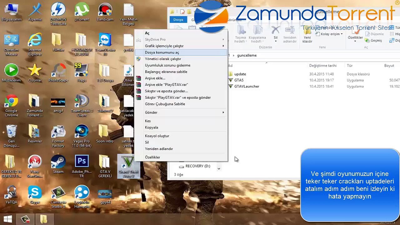400x225 pixels.
Task: Select the Zamunda Torrent folder
Action: [35, 106]
